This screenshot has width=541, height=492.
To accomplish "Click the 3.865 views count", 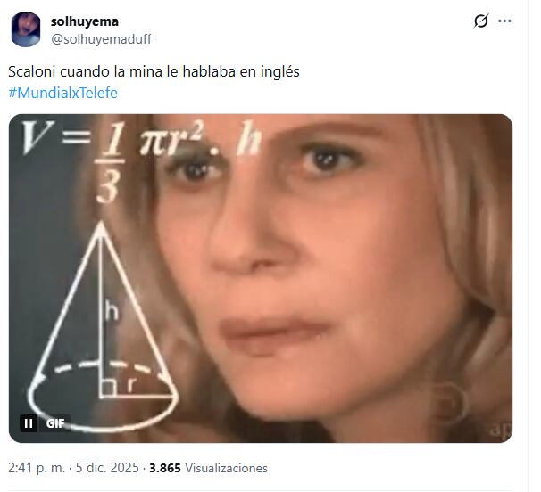I will 165,468.
